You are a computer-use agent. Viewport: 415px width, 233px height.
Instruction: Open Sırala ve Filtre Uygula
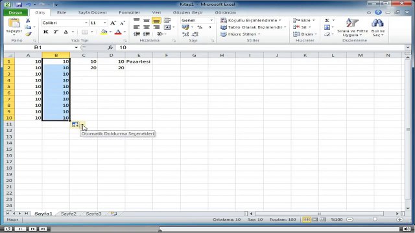point(352,27)
